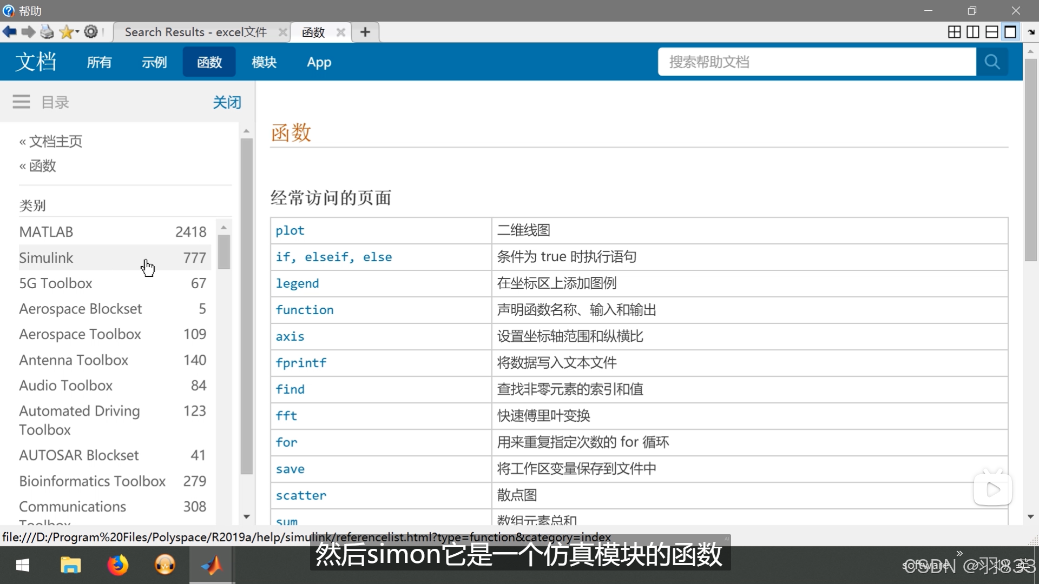The width and height of the screenshot is (1039, 584).
Task: Toggle the table of contents hamburger icon
Action: 22,102
